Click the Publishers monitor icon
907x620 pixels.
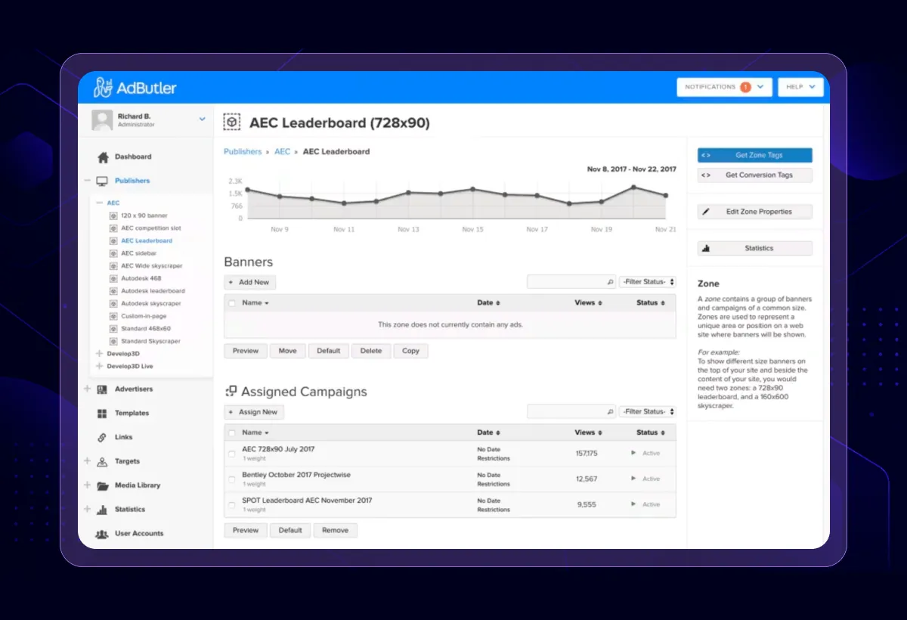pos(102,181)
